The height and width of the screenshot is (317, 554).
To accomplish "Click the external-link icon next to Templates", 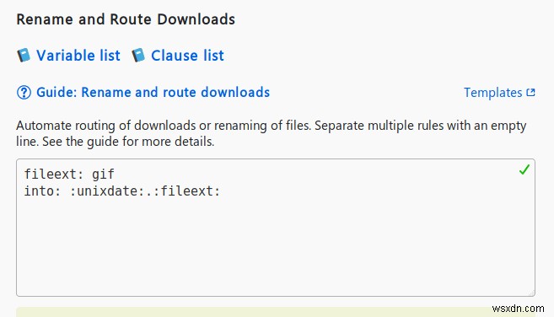I will pos(530,92).
